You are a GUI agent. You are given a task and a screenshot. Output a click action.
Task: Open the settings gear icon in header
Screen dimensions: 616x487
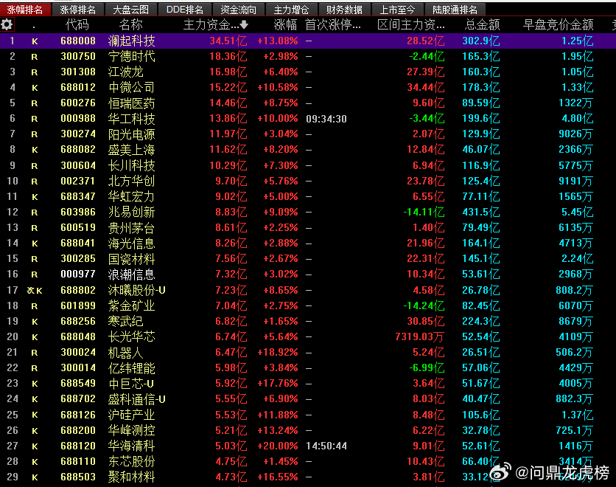coord(7,25)
